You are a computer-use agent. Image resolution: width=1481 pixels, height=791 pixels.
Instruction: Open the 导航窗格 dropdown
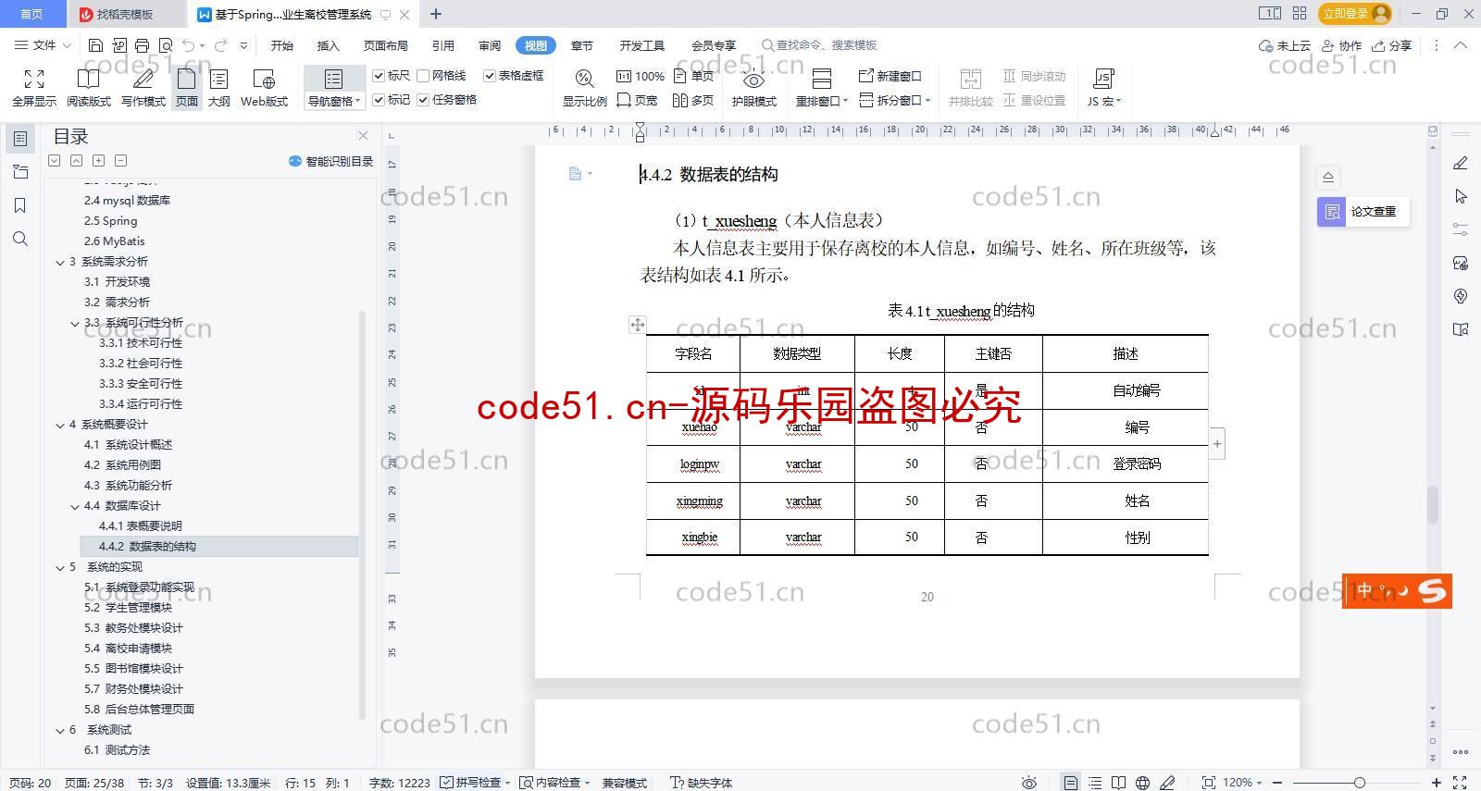tap(334, 102)
